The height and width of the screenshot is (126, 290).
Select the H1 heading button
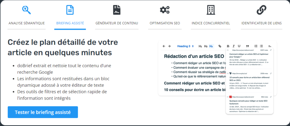point(200,46)
